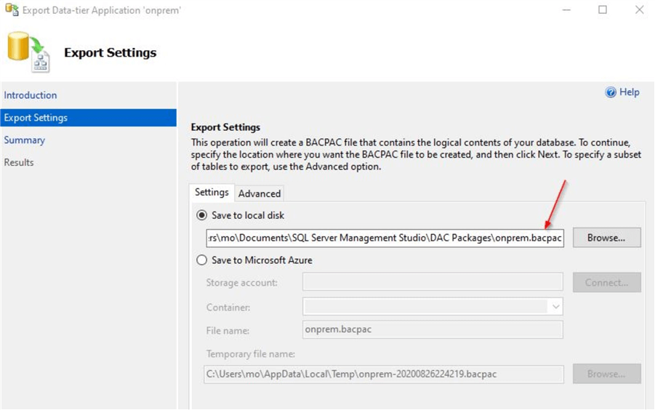This screenshot has width=655, height=410.
Task: Click the Temporary file name path field
Action: (384, 374)
